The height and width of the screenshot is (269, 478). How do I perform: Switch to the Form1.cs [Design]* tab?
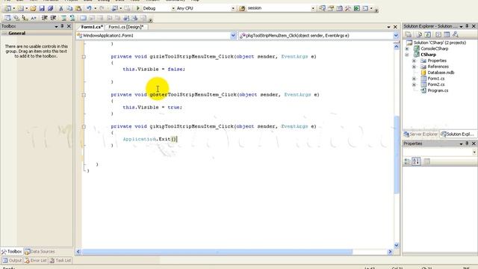pos(126,27)
